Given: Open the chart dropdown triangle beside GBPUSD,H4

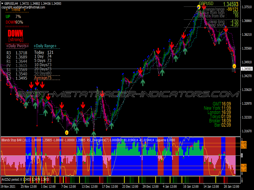Looking at the screenshot, I should click(2, 3).
